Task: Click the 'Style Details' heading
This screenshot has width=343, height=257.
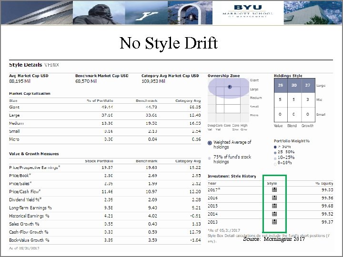Action: tap(26, 65)
